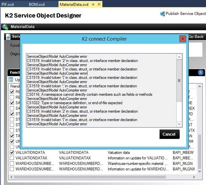This screenshot has height=185, width=206.
Task: Uncheck the first ST row checkbox
Action: pyautogui.click(x=12, y=114)
